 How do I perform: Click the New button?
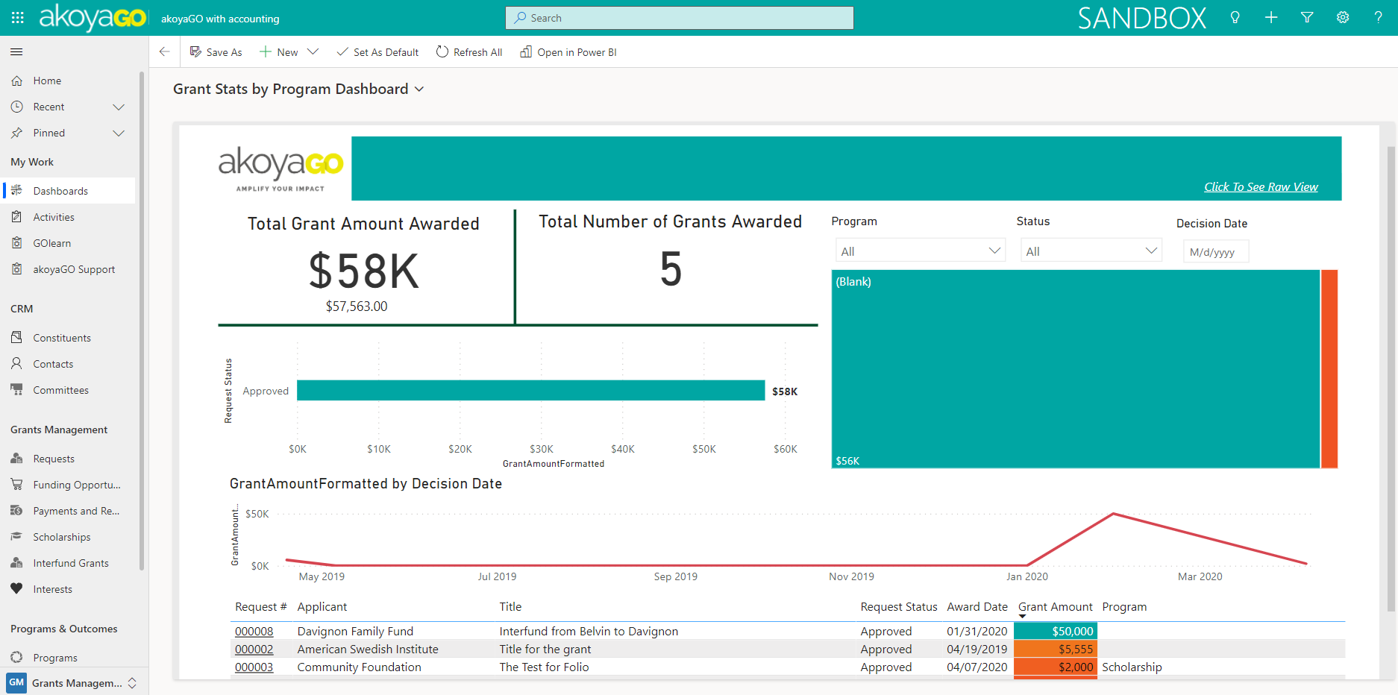click(279, 51)
